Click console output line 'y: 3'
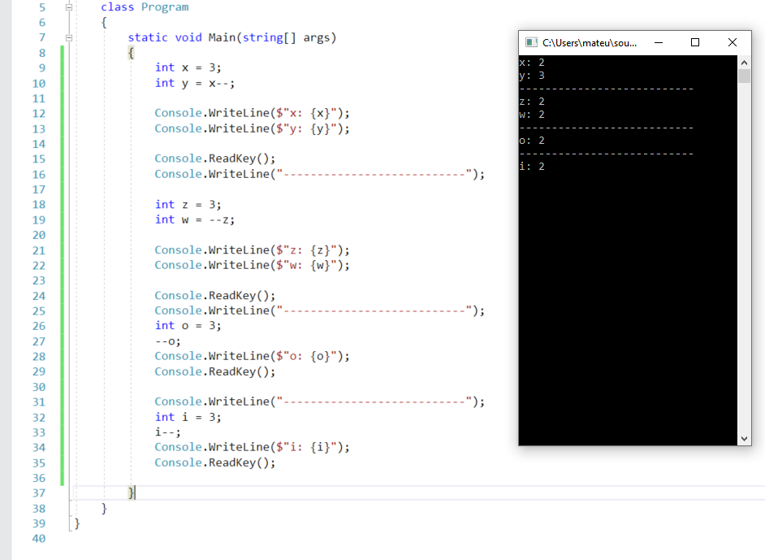This screenshot has width=765, height=560. [x=532, y=76]
